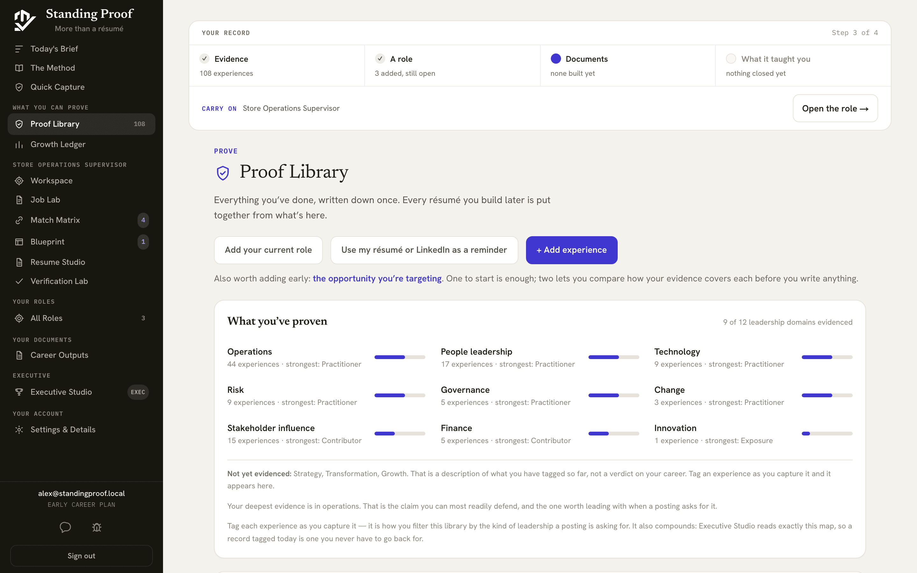Click the Operations progress bar

[400, 357]
